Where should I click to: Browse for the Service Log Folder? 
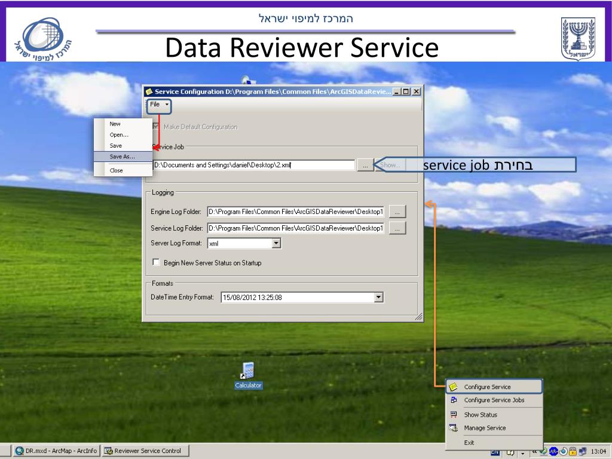397,228
